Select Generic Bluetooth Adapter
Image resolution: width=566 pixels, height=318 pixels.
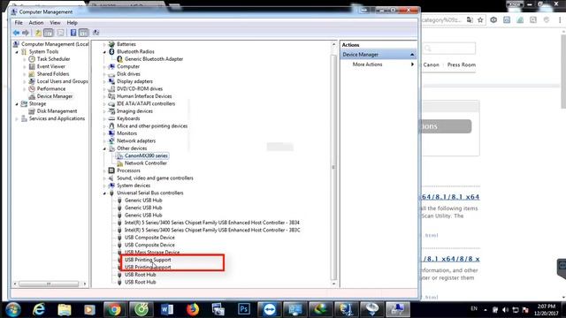(x=154, y=59)
